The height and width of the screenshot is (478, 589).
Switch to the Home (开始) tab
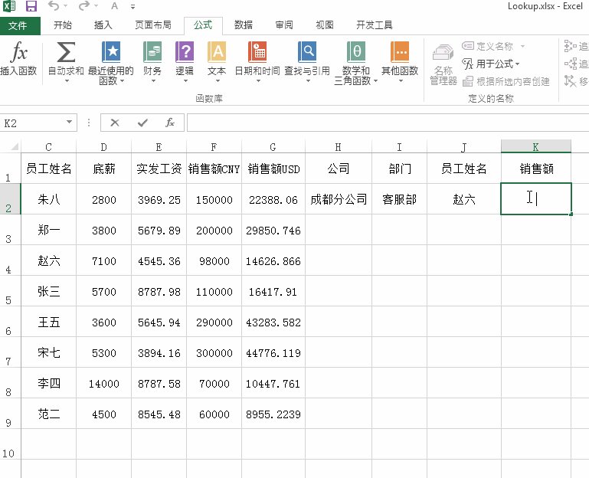tap(62, 25)
